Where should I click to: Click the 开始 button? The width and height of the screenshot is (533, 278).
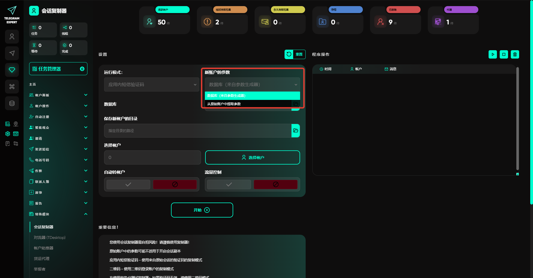(x=202, y=210)
